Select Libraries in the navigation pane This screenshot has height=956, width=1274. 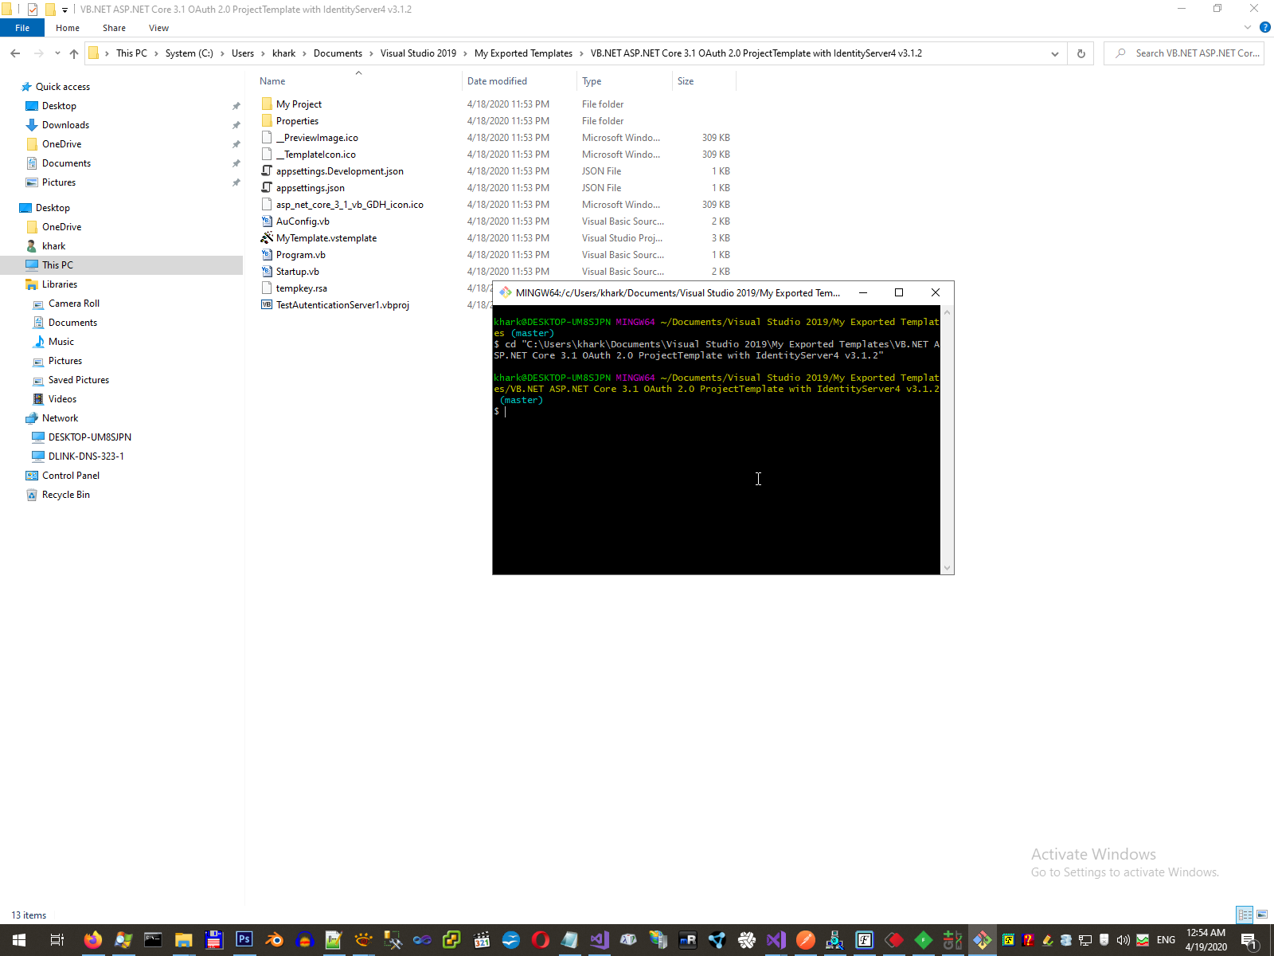(60, 284)
